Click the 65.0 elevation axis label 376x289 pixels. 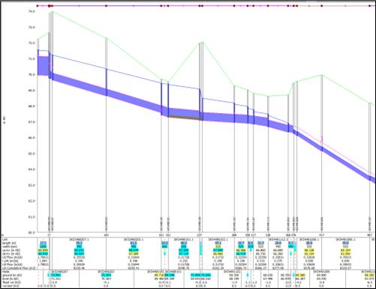click(32, 153)
